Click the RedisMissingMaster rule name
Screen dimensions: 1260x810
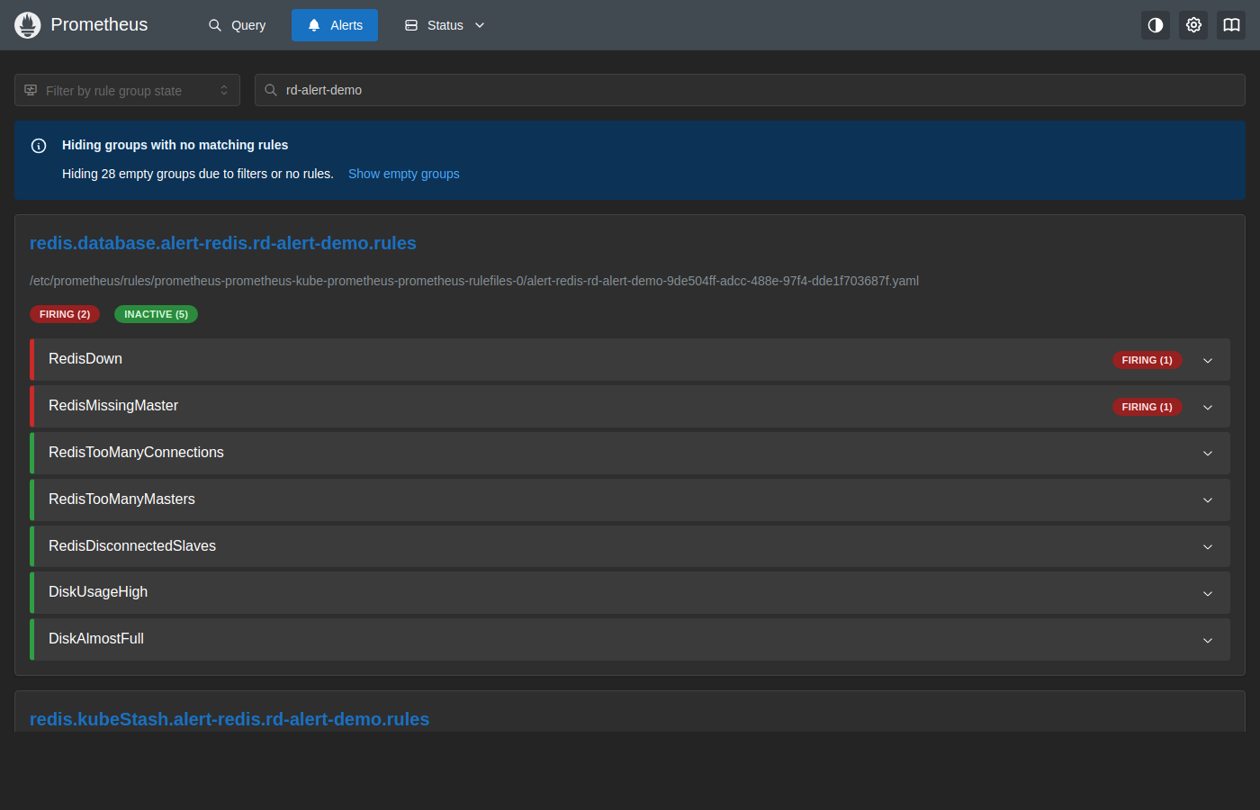(113, 406)
